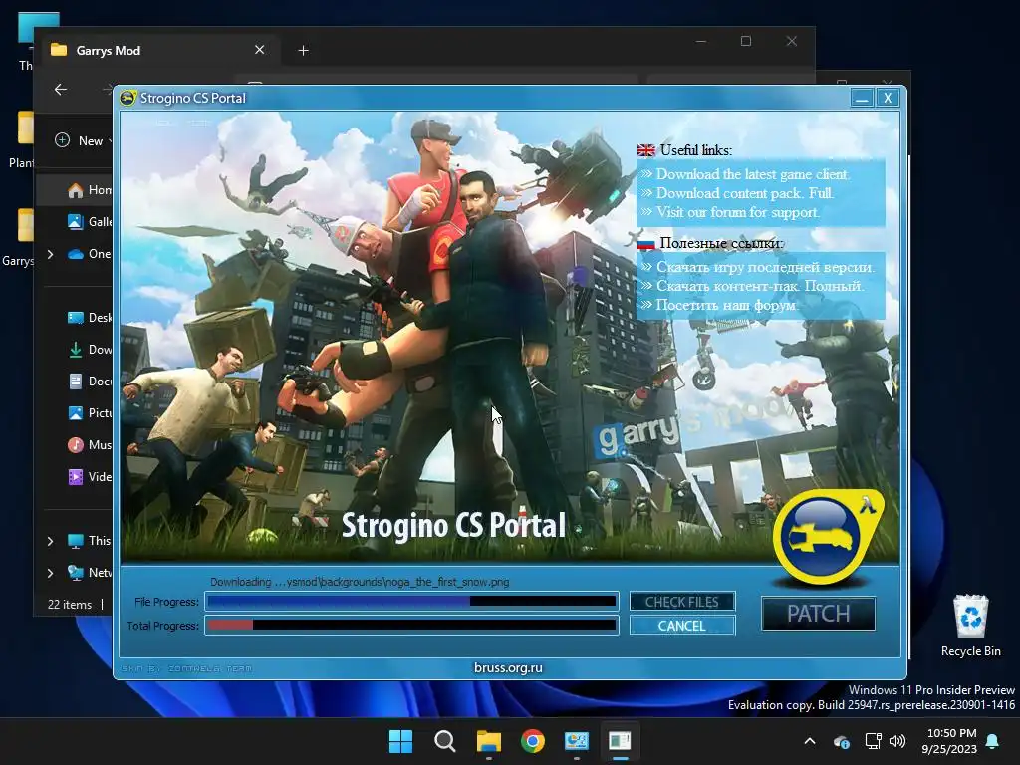Open the clock showing 10:50 PM
Image resolution: width=1020 pixels, height=765 pixels.
pos(949,741)
